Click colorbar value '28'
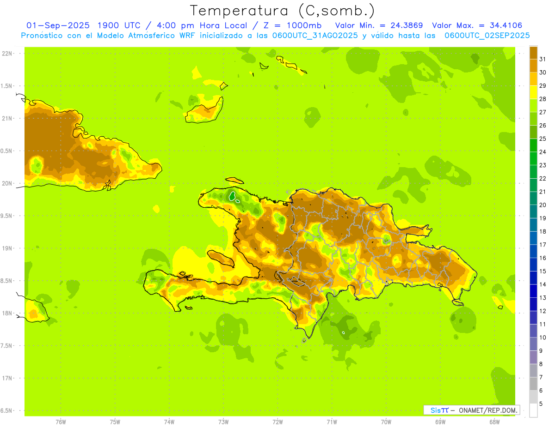 click(x=543, y=99)
